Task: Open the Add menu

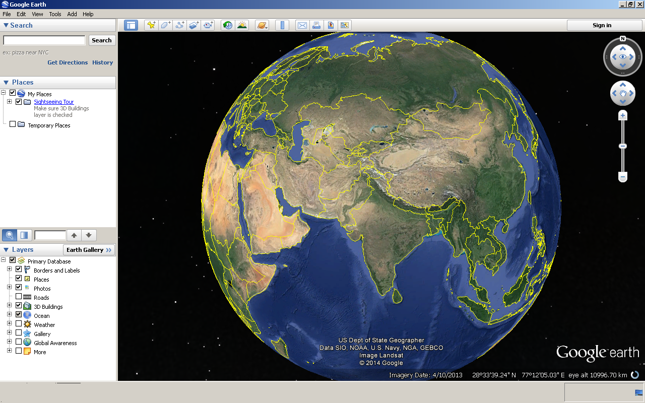Action: [x=72, y=14]
